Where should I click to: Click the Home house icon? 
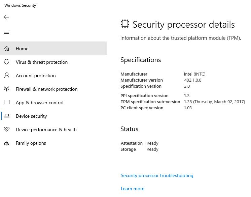click(x=6, y=49)
